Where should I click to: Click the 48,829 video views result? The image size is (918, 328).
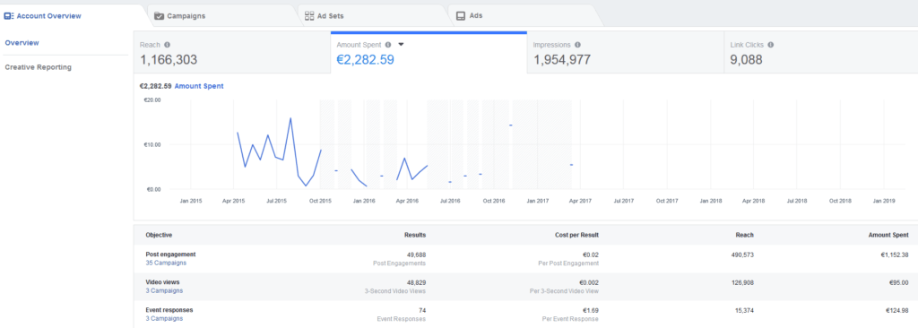[415, 281]
